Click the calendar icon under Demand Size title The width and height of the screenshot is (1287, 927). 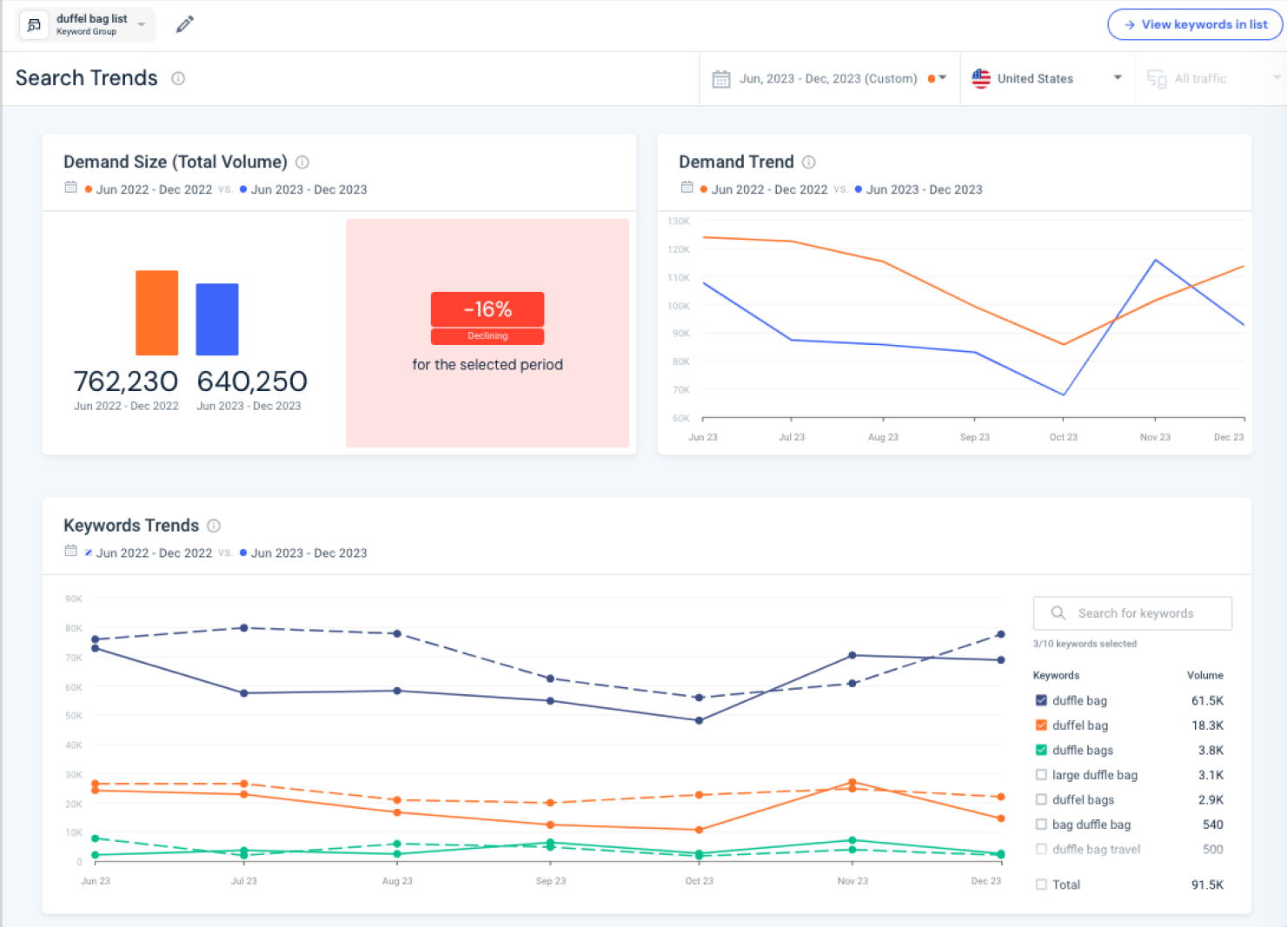pos(71,188)
